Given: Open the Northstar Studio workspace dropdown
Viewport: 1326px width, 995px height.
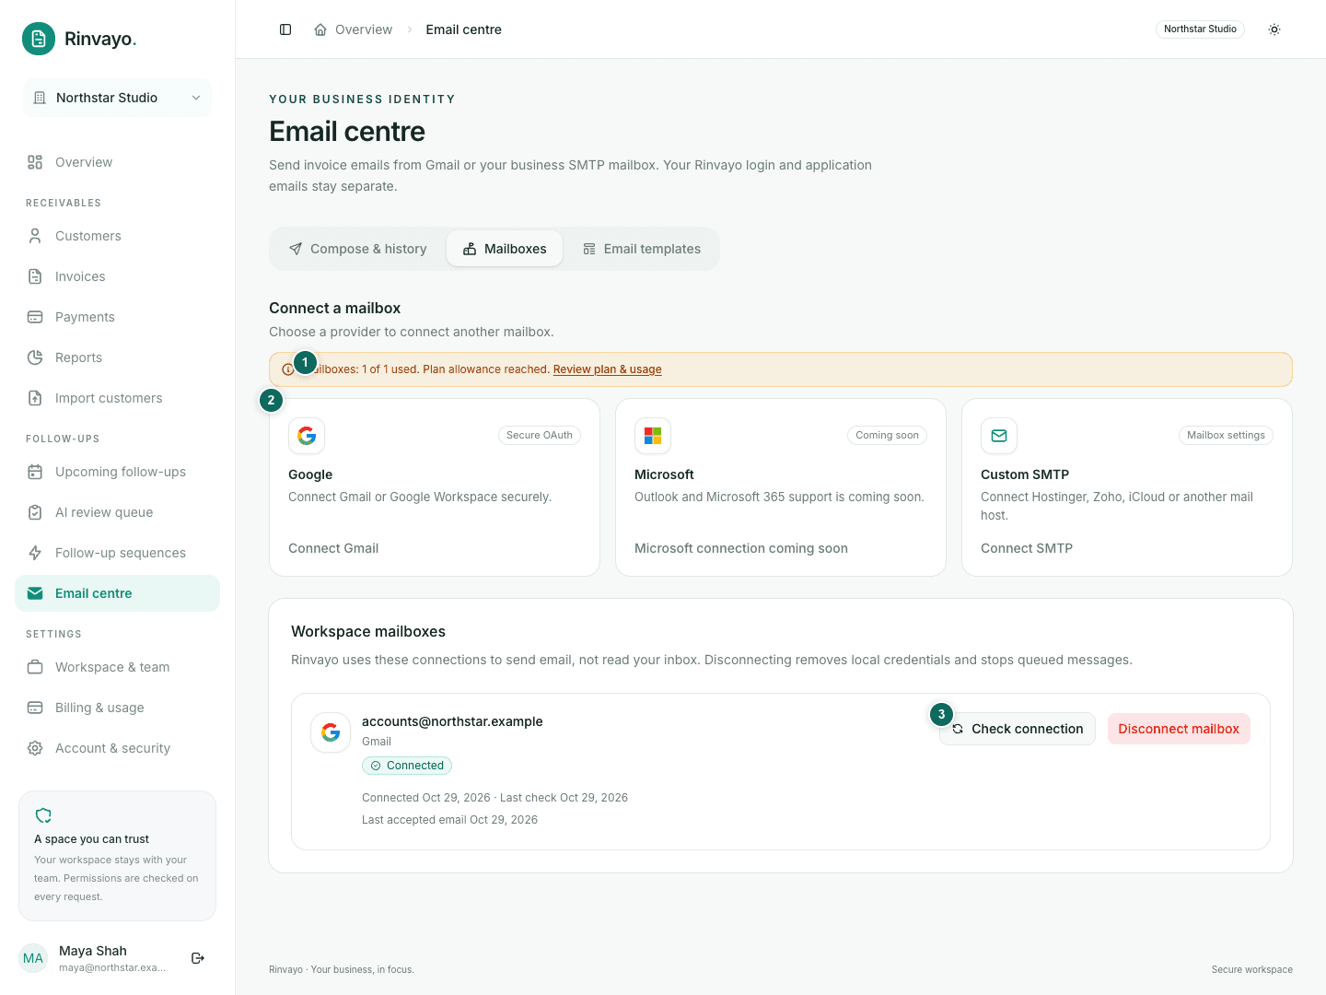Looking at the screenshot, I should click(117, 98).
